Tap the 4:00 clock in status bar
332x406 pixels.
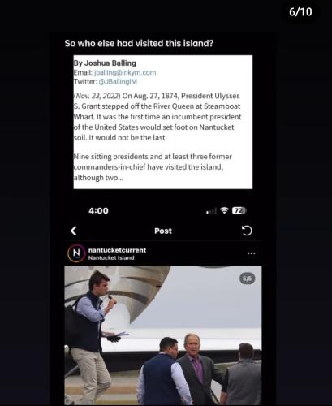pos(98,210)
